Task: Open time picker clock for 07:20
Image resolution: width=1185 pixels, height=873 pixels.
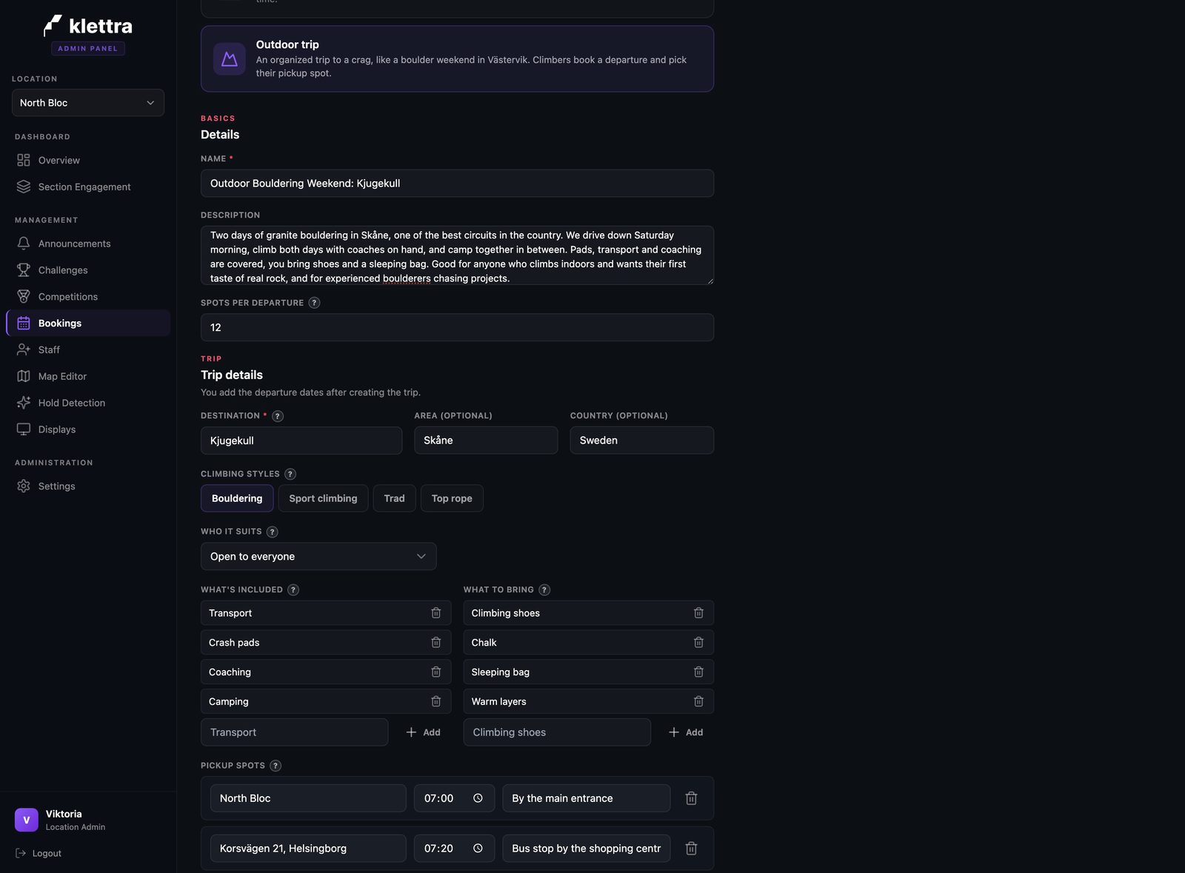Action: point(478,849)
